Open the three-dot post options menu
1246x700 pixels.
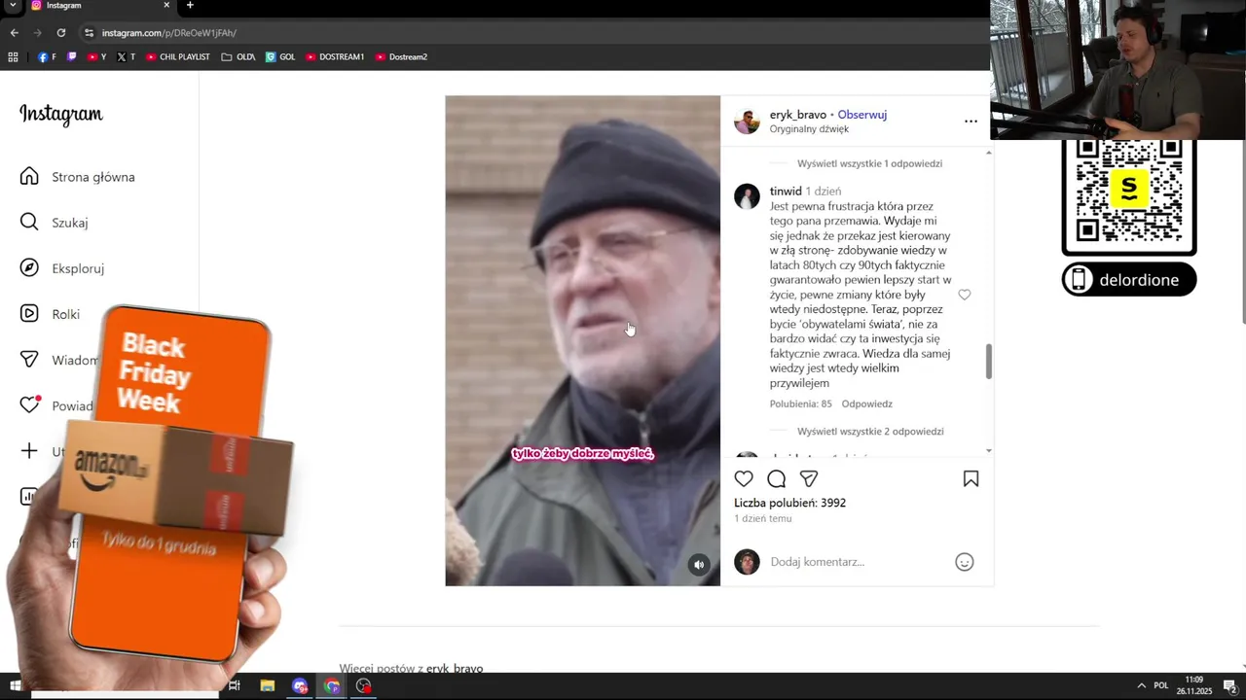pyautogui.click(x=971, y=122)
